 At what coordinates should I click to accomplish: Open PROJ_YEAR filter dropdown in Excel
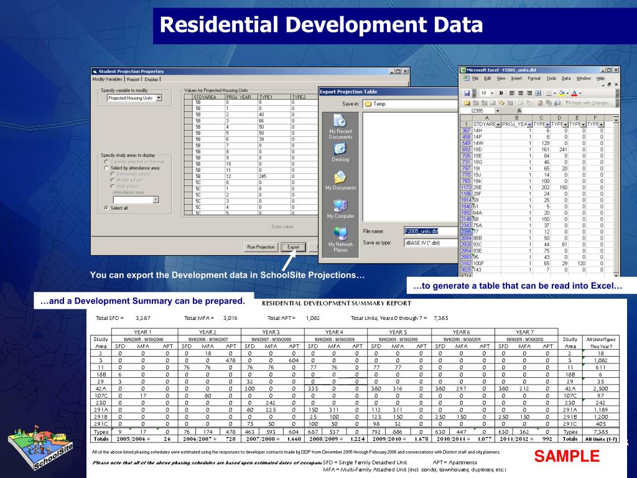click(529, 124)
